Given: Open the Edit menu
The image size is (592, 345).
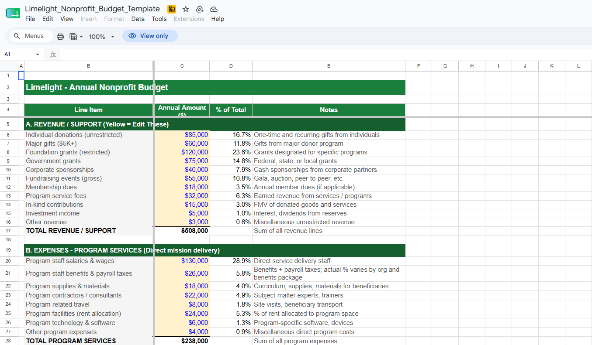Looking at the screenshot, I should (x=48, y=19).
